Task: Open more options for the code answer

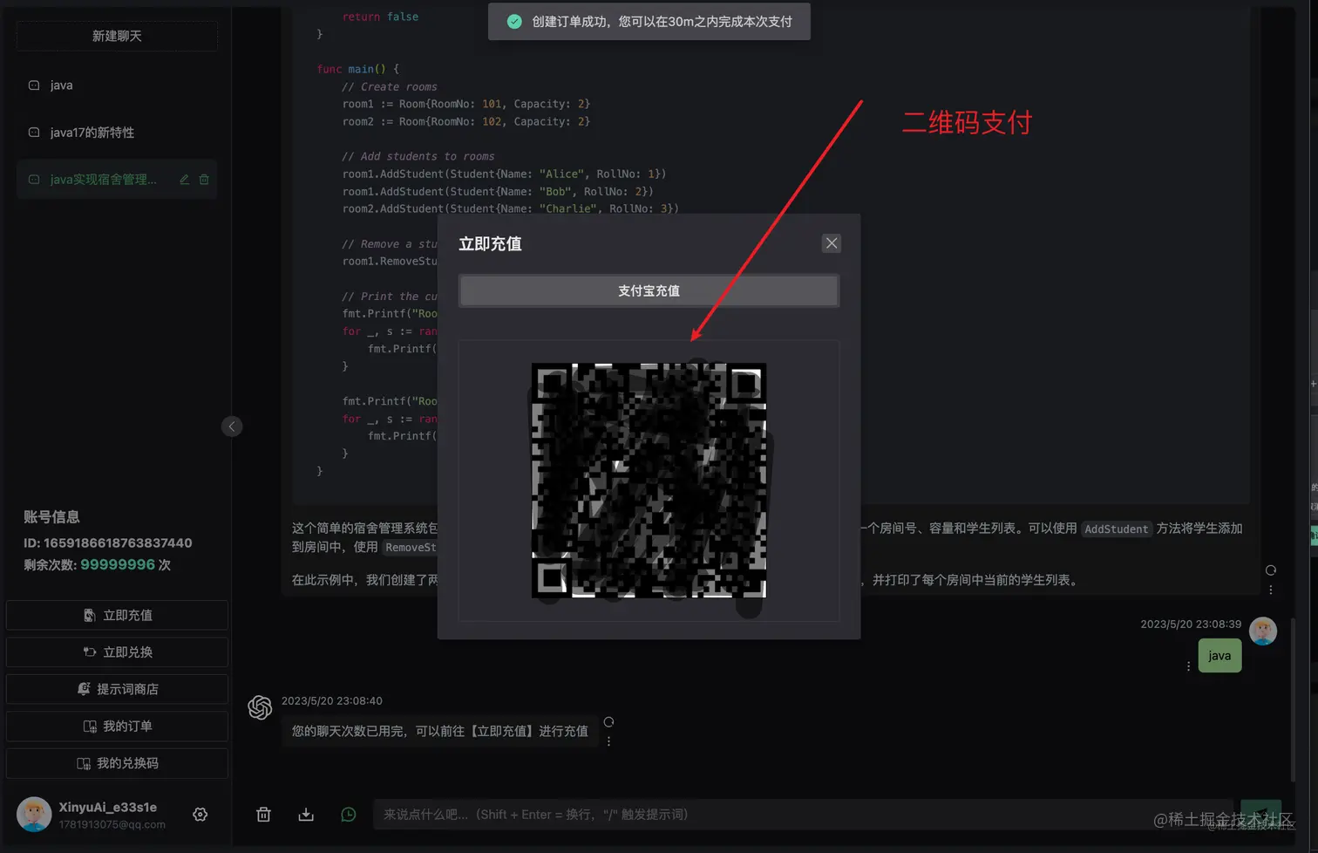Action: [x=1271, y=590]
